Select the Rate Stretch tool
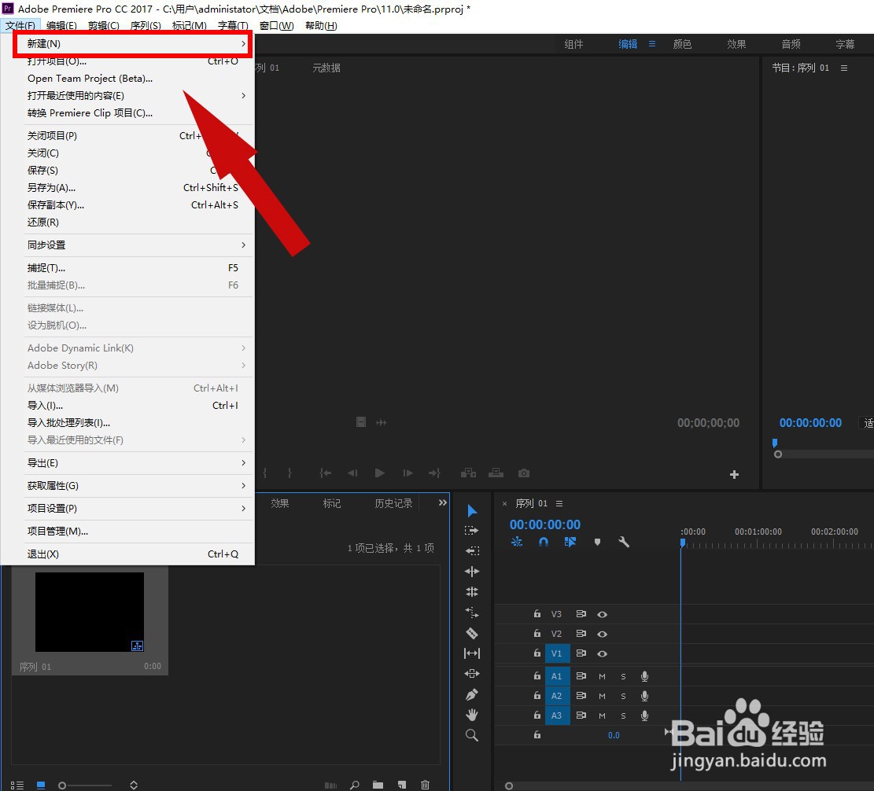The width and height of the screenshot is (874, 791). point(471,613)
